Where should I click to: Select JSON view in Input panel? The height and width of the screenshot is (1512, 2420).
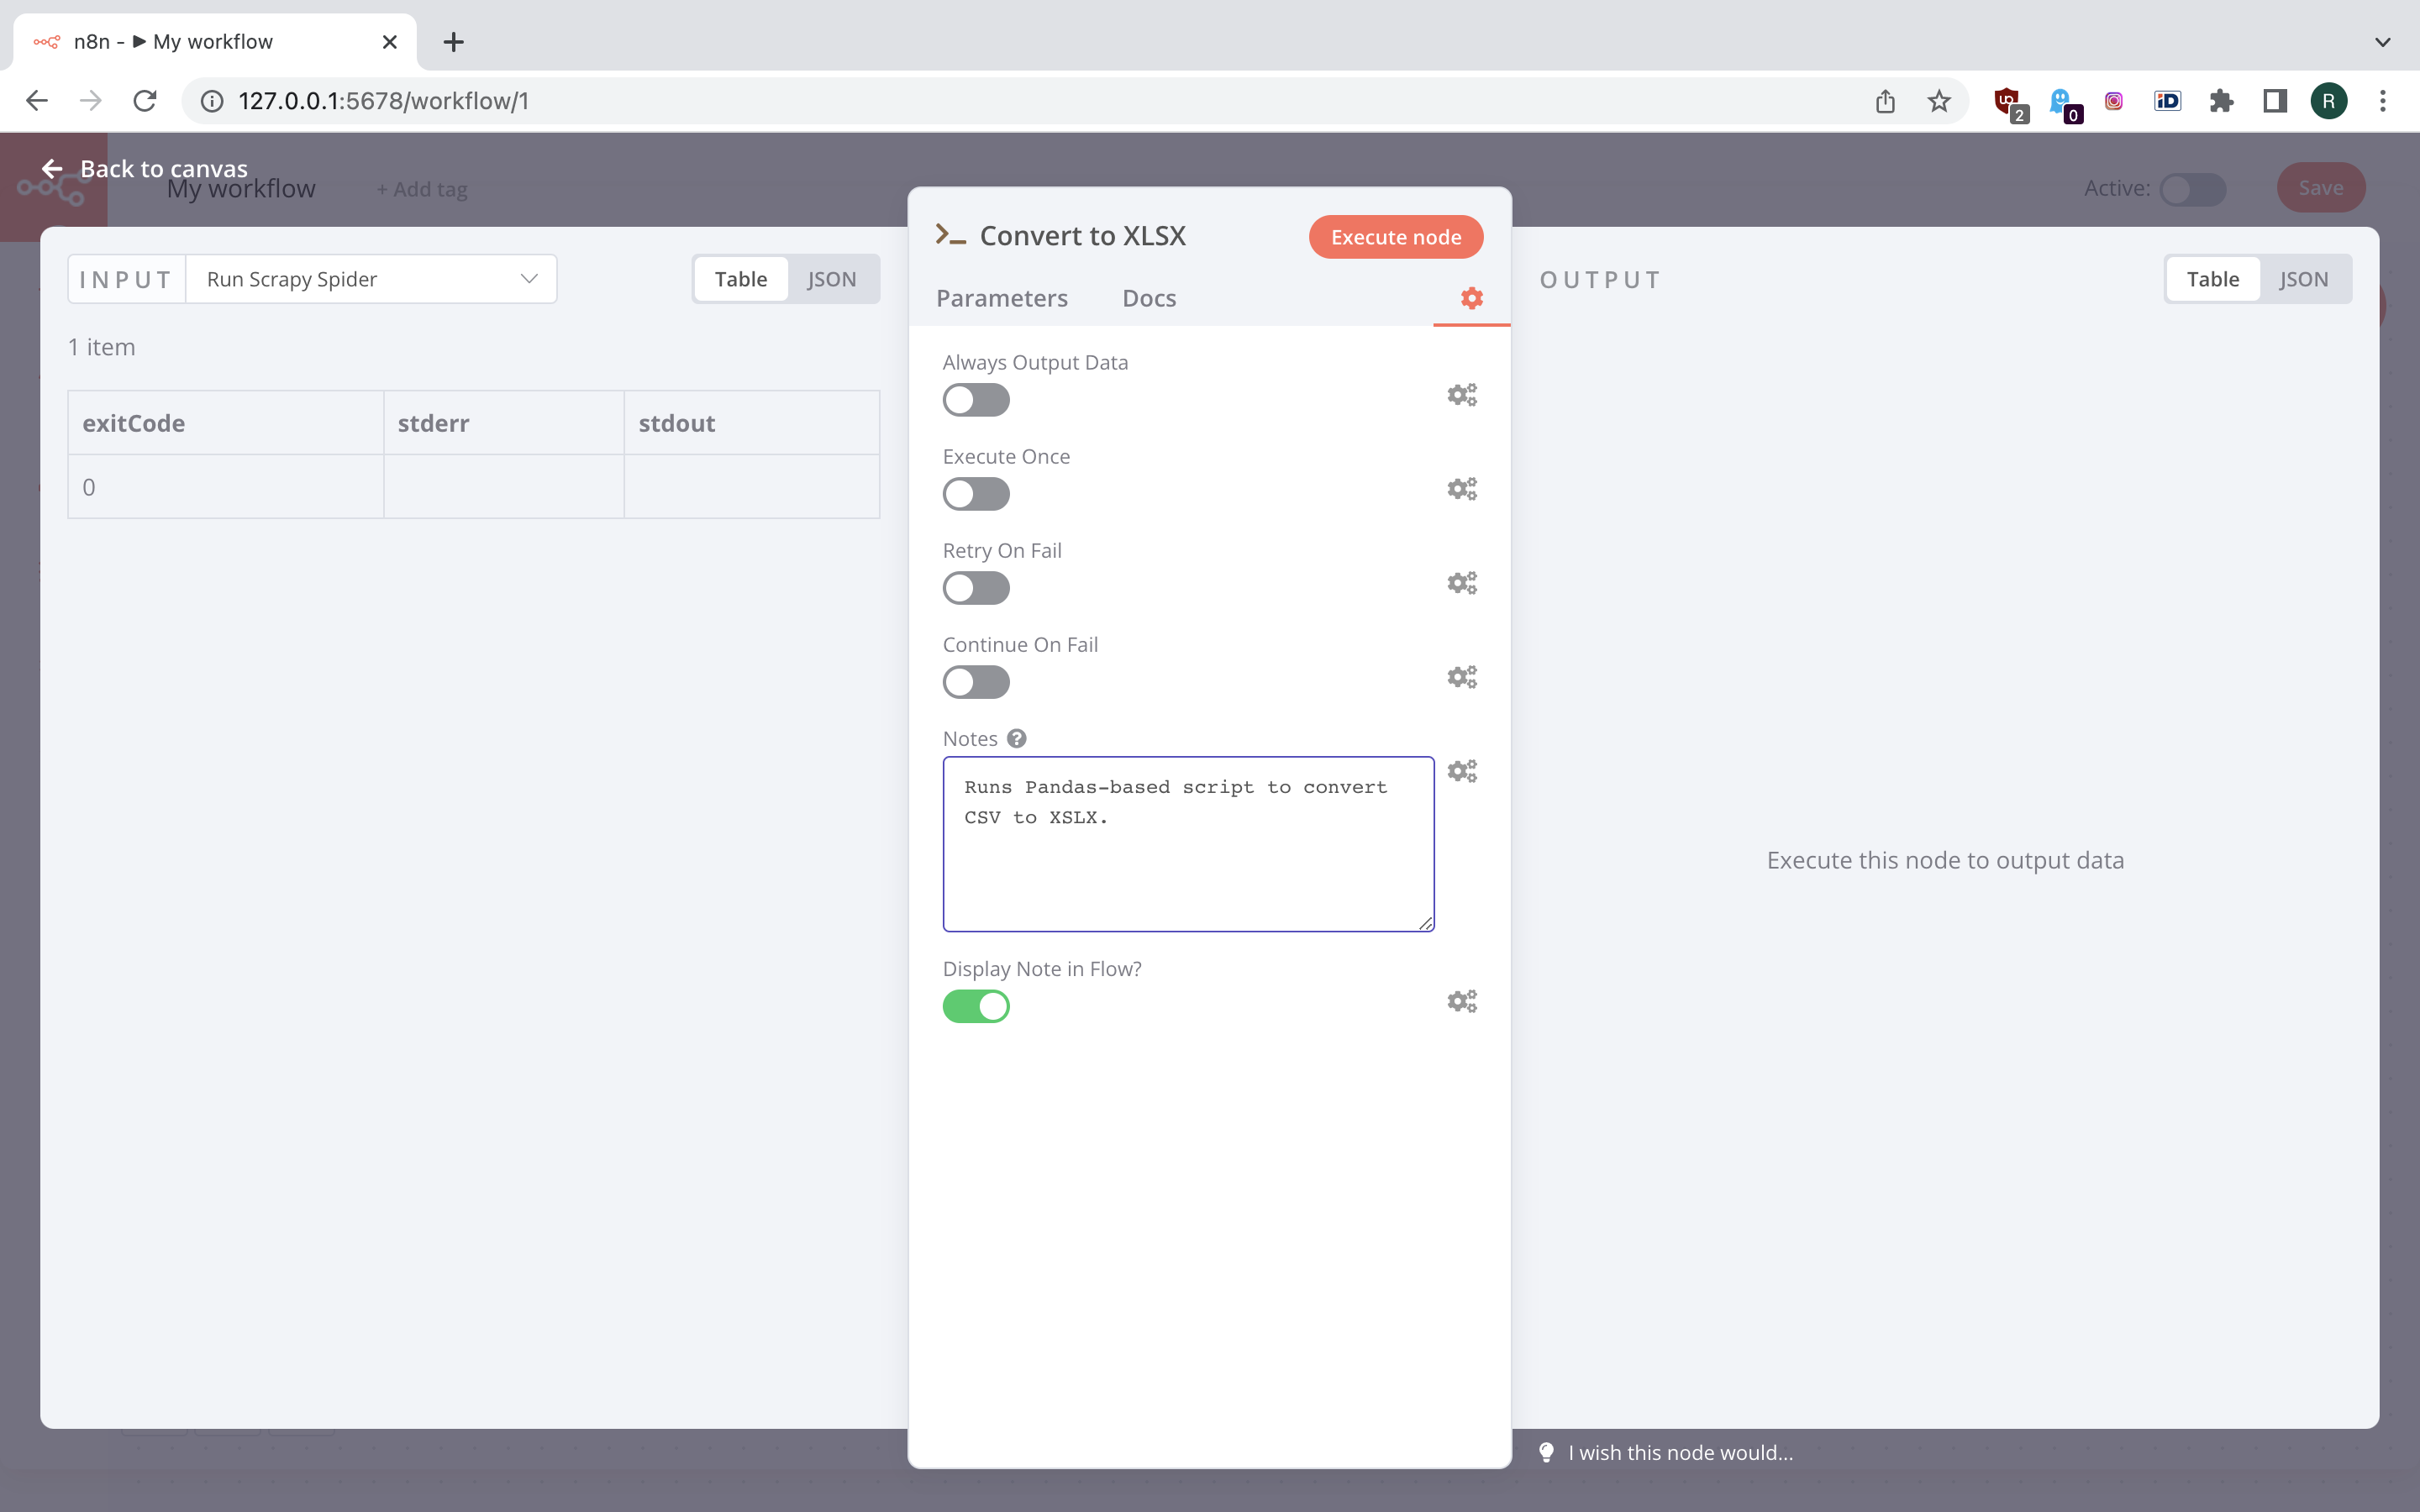[832, 279]
